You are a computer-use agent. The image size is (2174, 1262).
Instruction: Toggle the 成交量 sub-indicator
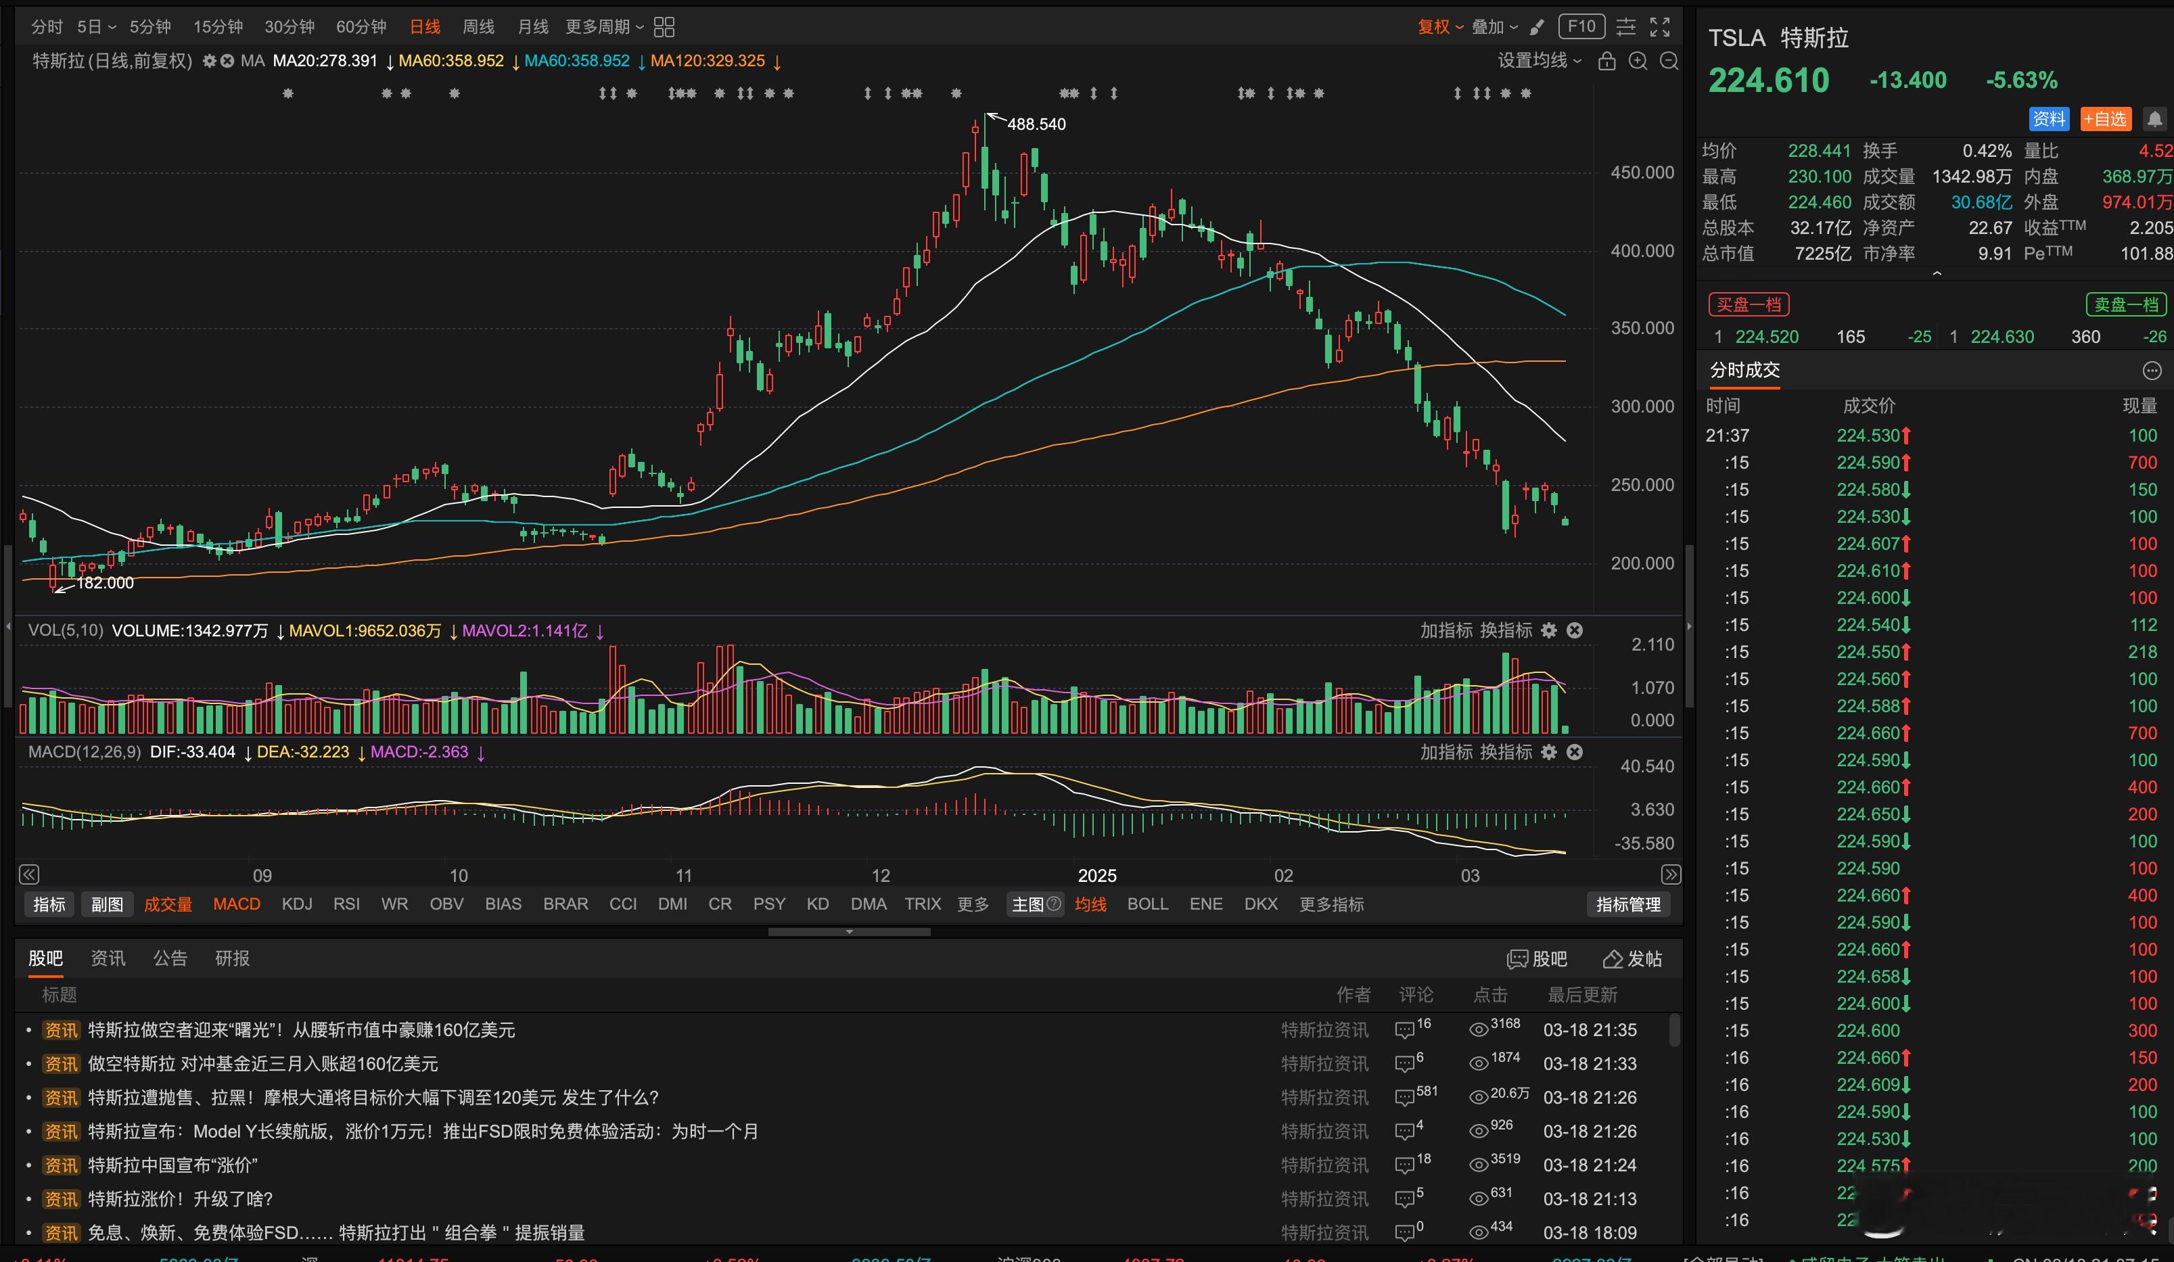pos(168,904)
